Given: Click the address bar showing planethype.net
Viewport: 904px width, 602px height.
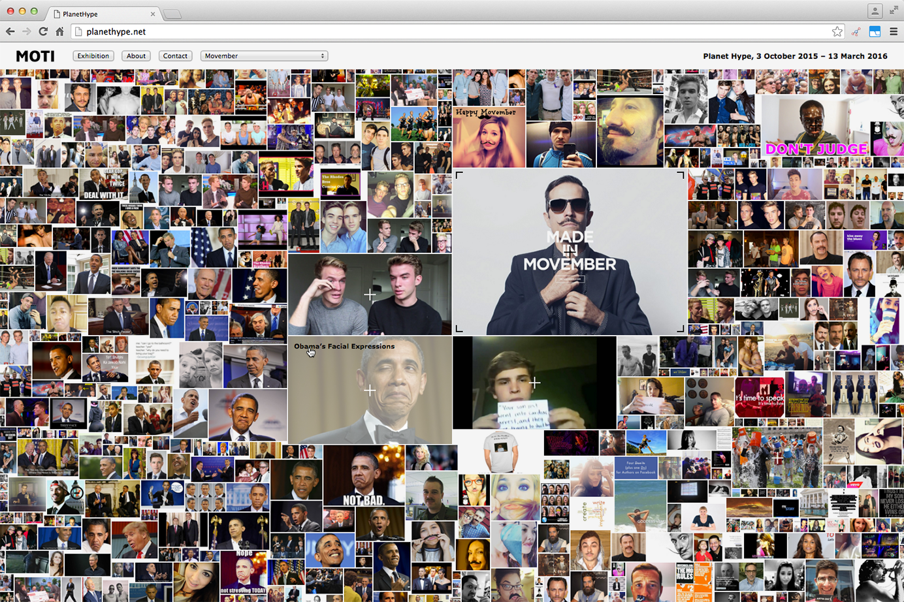Looking at the screenshot, I should [451, 31].
